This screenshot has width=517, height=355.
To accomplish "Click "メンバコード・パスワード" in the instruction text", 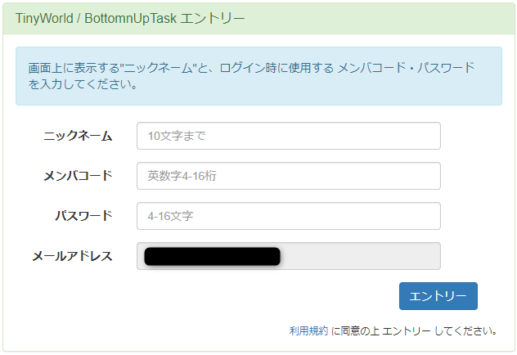I will pos(406,68).
